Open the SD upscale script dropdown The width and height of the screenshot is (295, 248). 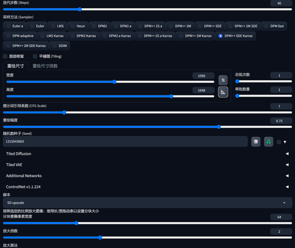(x=147, y=203)
